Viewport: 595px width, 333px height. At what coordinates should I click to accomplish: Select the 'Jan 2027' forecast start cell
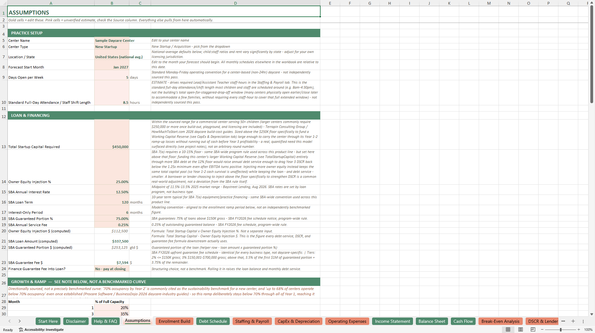pos(112,65)
